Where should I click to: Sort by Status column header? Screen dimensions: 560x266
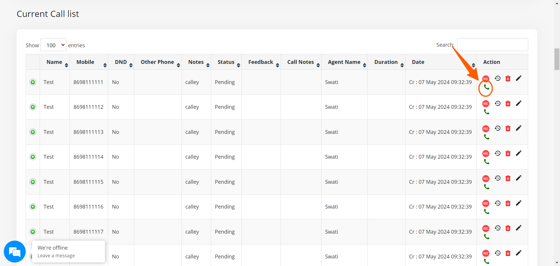coord(226,62)
